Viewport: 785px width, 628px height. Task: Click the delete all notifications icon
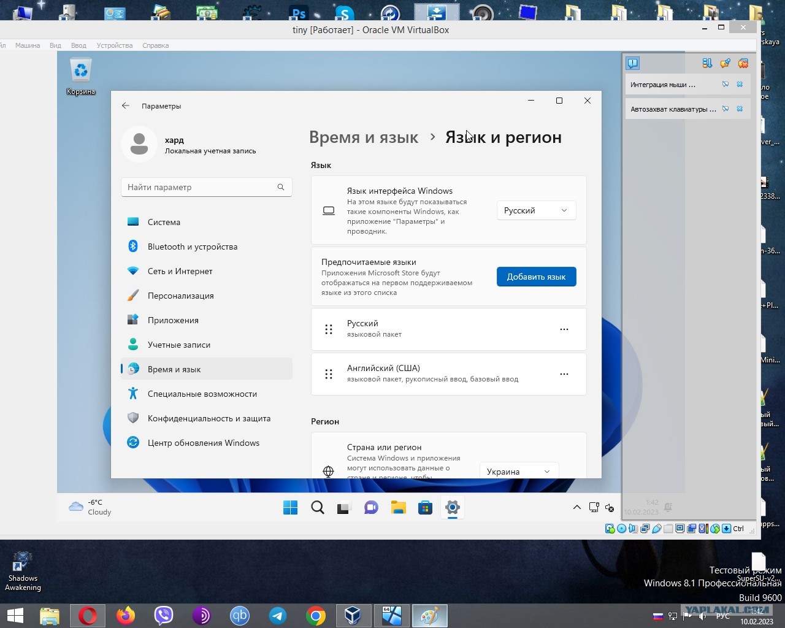743,63
